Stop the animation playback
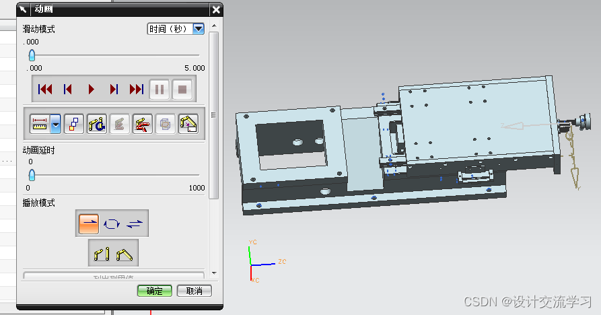Image resolution: width=601 pixels, height=315 pixels. (x=182, y=90)
